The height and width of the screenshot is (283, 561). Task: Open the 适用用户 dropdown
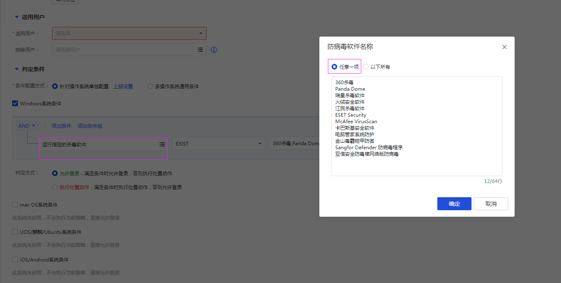pyautogui.click(x=129, y=33)
